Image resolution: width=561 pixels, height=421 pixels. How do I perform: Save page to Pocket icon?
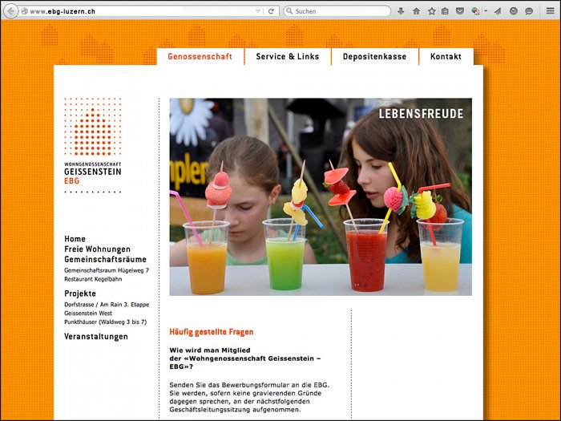[459, 11]
